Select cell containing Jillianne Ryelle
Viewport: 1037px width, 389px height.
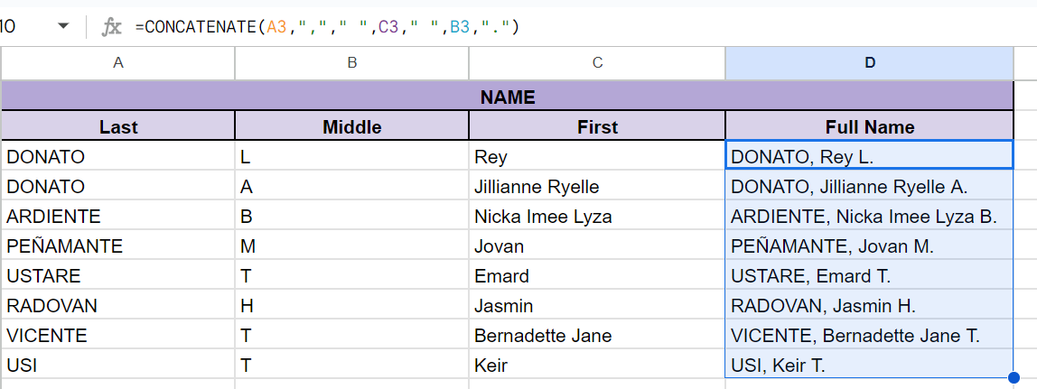(x=597, y=187)
